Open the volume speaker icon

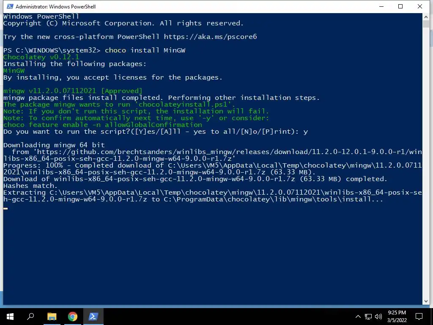(378, 317)
